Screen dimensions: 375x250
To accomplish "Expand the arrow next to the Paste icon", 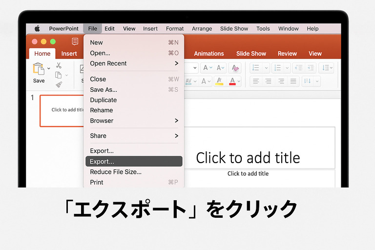I will coord(49,68).
